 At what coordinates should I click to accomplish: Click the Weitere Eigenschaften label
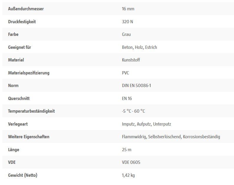(29, 137)
